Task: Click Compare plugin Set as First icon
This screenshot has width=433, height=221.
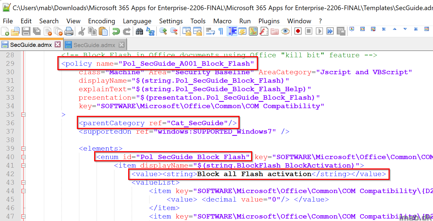Action: [352, 29]
